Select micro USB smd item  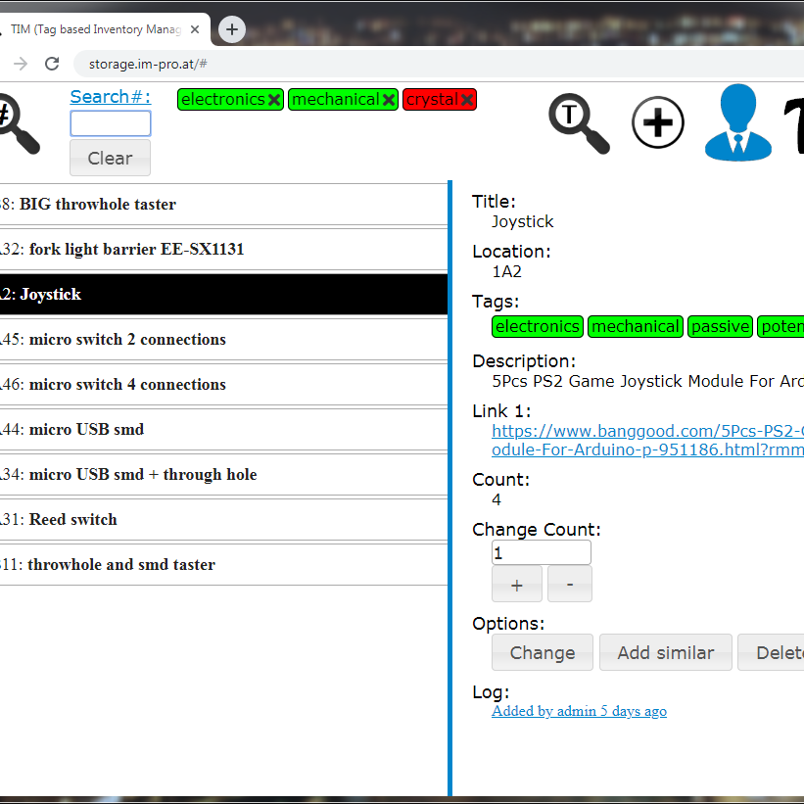pos(223,429)
